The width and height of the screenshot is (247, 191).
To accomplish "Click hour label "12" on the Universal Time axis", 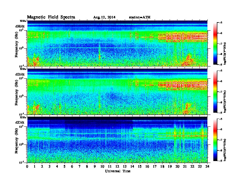I will point(117,167).
